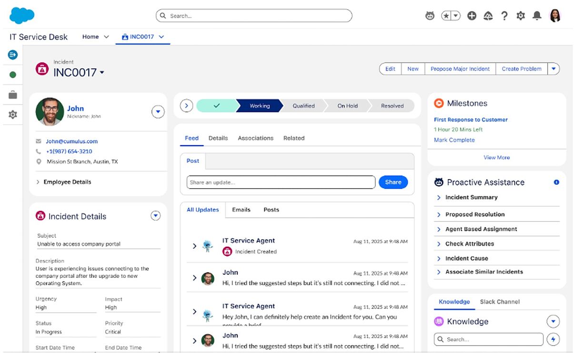Click the Mark Complete milestone link
Image resolution: width=574 pixels, height=353 pixels.
point(454,140)
